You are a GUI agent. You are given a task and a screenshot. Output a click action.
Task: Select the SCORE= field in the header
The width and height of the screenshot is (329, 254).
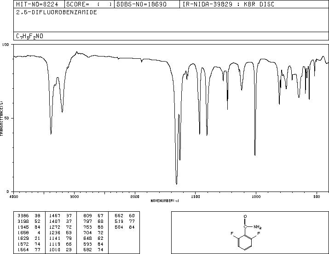coord(89,5)
